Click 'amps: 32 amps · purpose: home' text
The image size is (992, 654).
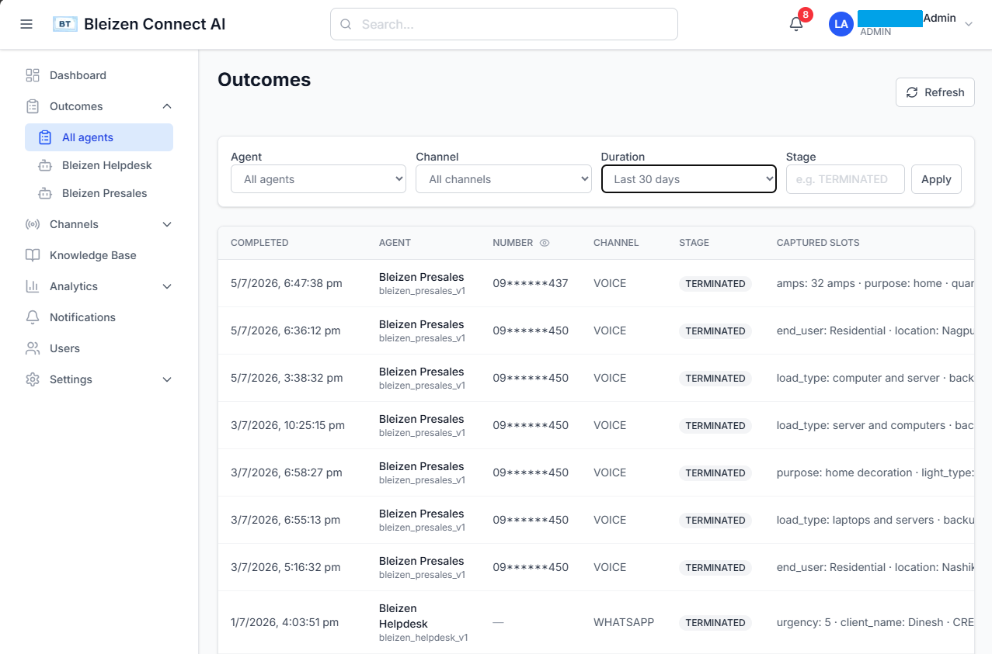point(859,283)
